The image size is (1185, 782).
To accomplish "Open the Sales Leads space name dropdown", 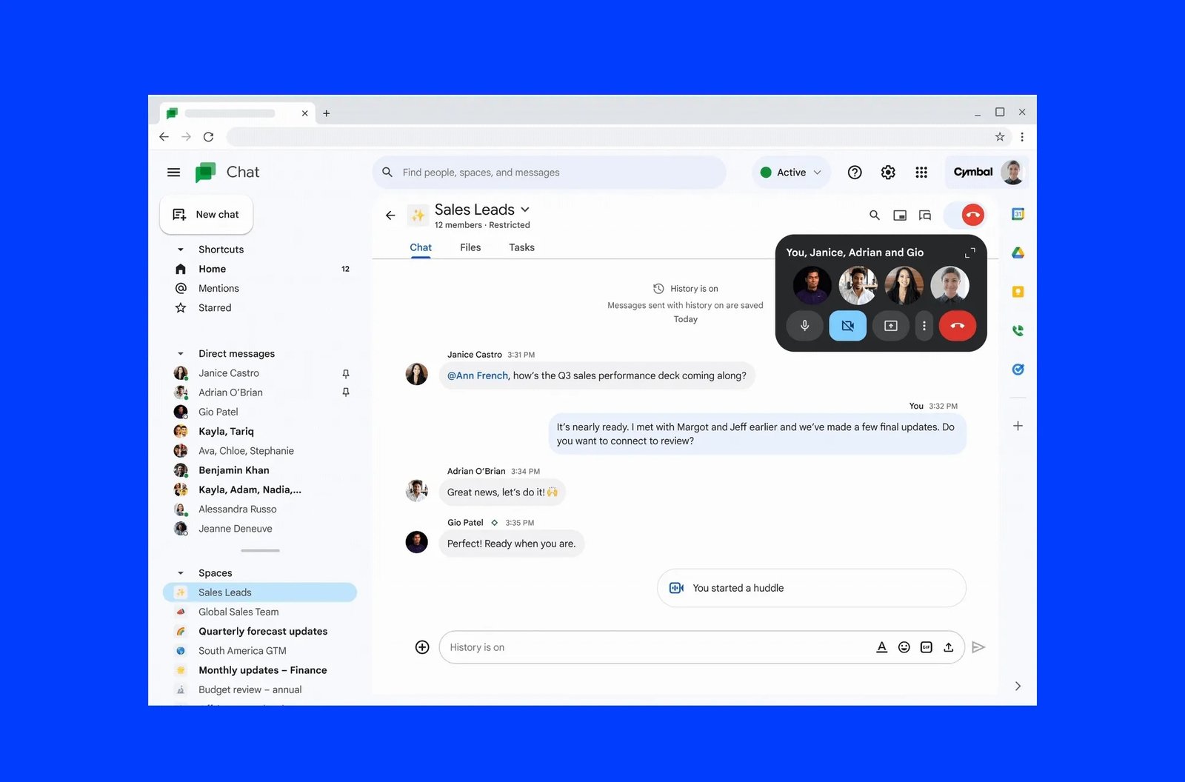I will pos(524,210).
